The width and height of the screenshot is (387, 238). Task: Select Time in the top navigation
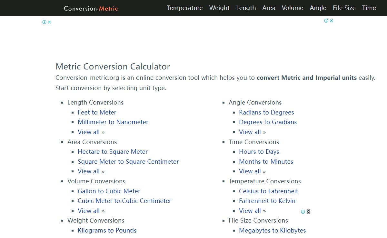(369, 8)
